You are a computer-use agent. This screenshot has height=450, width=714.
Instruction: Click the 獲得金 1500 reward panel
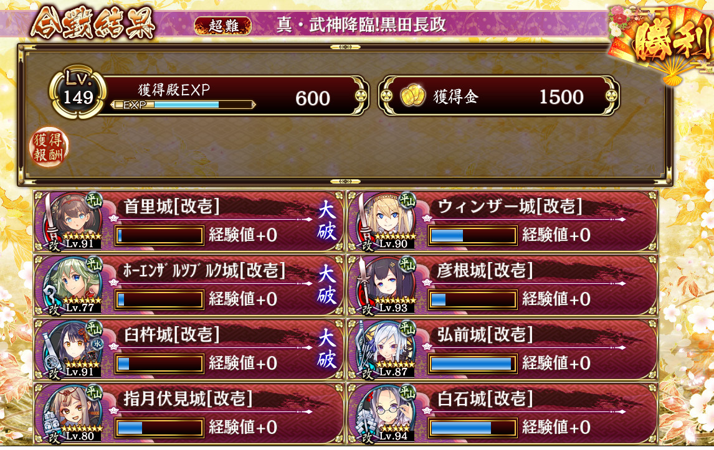(499, 96)
